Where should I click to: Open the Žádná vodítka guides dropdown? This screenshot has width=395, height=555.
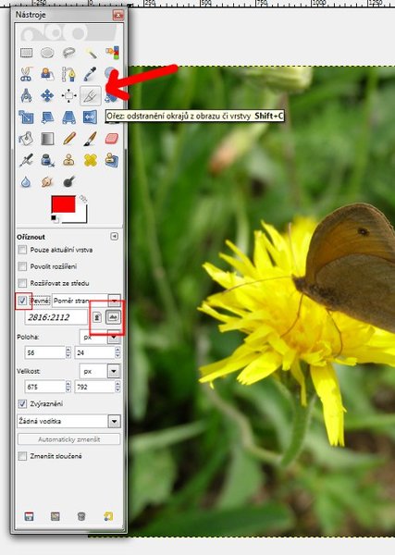(69, 421)
